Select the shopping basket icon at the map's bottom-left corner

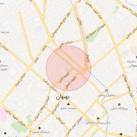tap(5, 133)
